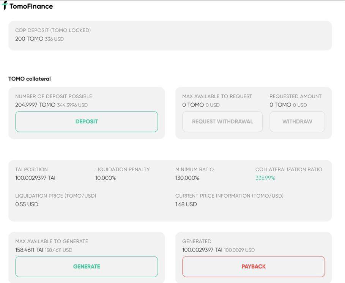Click the CURRENT PRICE INFORMATION (TOMO/USD) label
The height and width of the screenshot is (283, 345).
pyautogui.click(x=229, y=196)
